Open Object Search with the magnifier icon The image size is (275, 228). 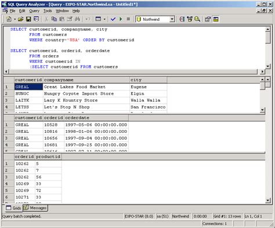pos(197,19)
